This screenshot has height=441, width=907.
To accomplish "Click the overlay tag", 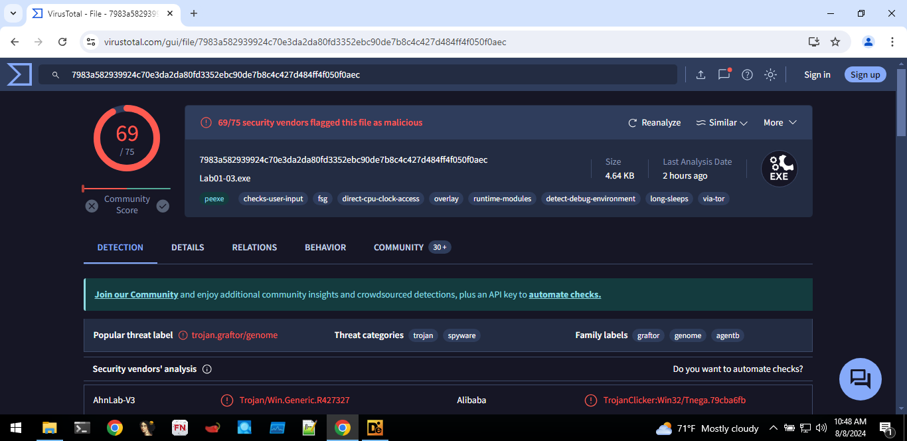I will point(446,199).
